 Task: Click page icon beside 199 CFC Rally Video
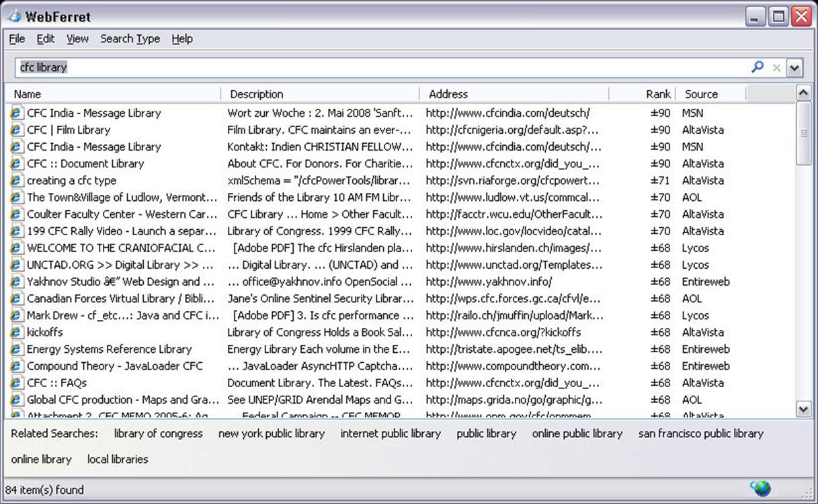tap(16, 230)
